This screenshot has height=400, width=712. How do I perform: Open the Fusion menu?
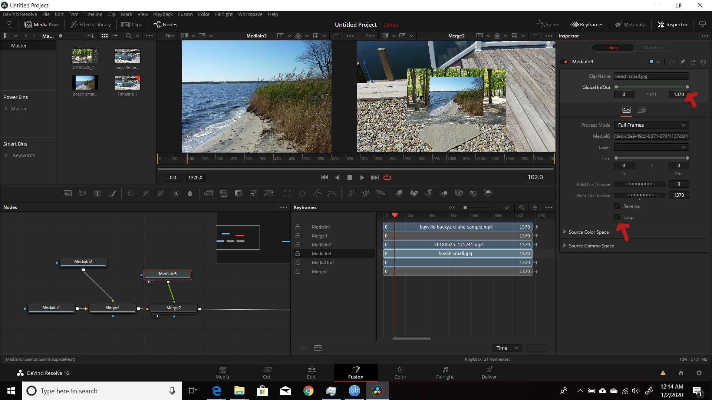click(x=185, y=14)
